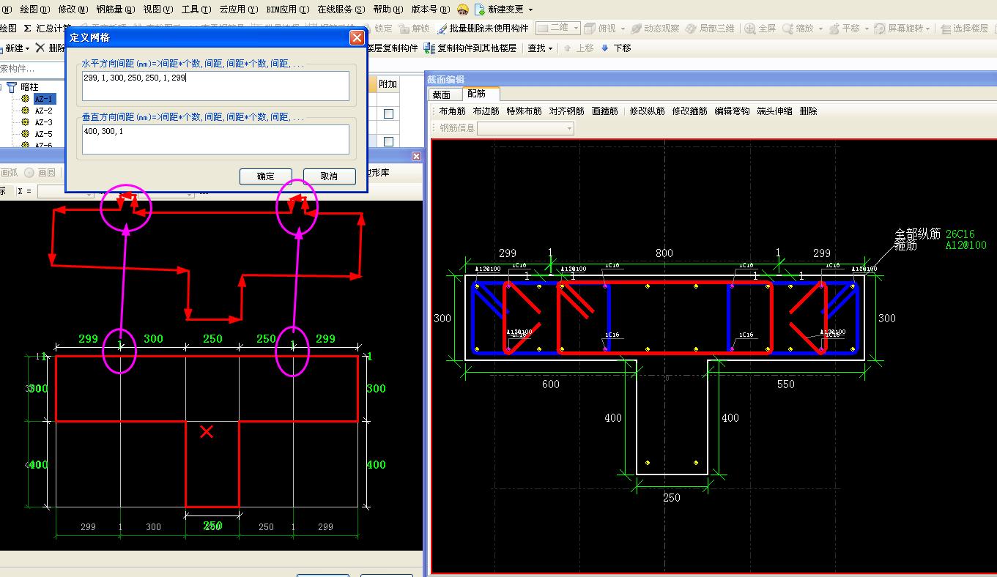The width and height of the screenshot is (997, 577).
Task: Open the 版本号(B) menu
Action: (431, 10)
